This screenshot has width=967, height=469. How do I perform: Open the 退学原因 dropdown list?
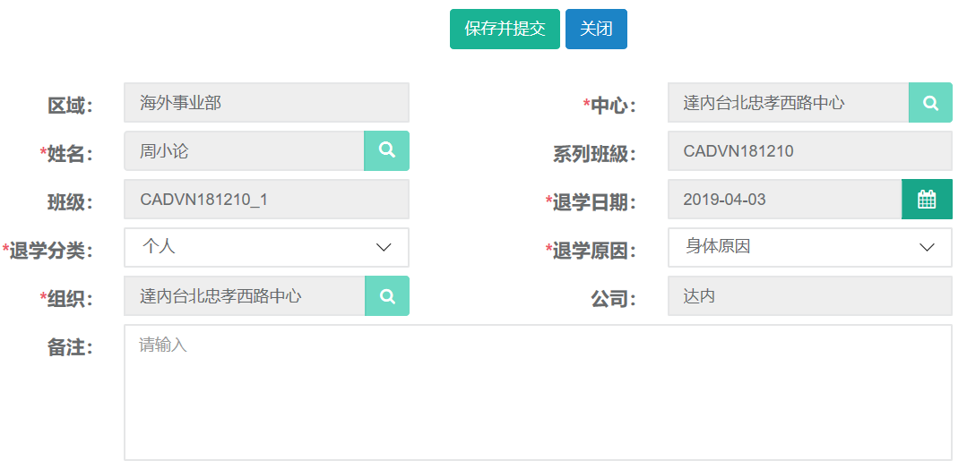(809, 248)
